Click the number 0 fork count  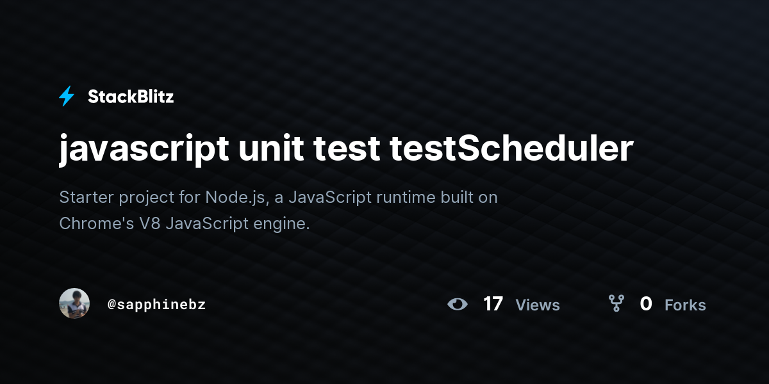(x=646, y=304)
